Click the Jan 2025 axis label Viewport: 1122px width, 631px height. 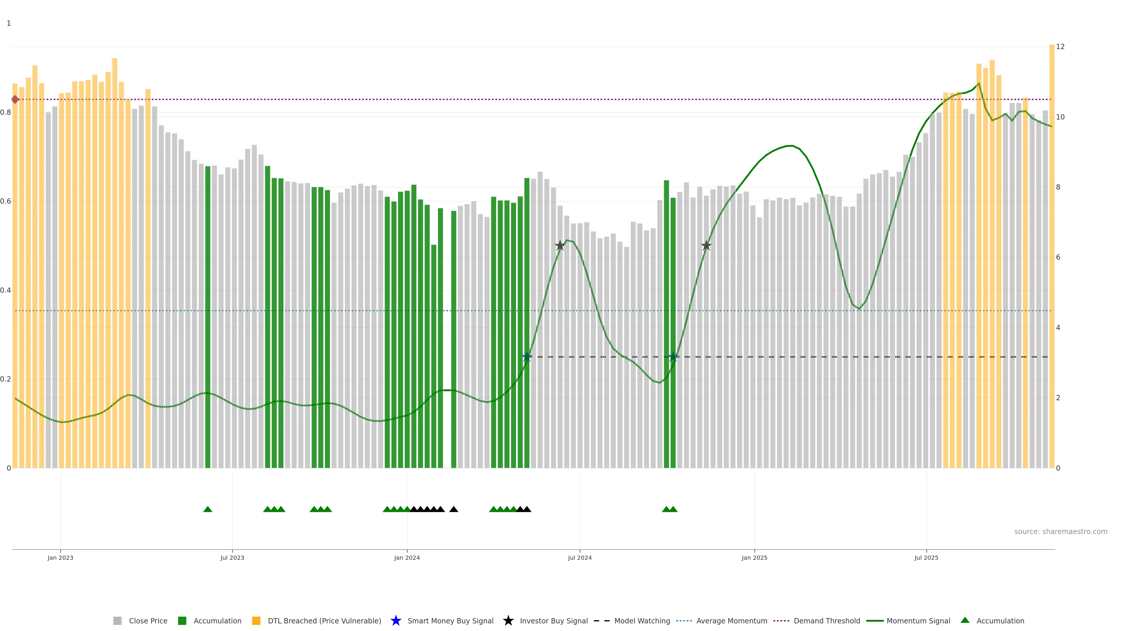[754, 557]
